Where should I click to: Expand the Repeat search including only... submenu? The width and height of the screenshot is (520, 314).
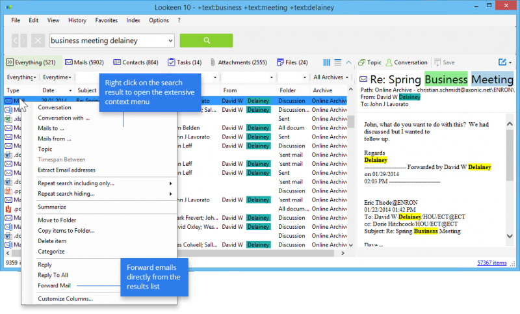tap(105, 183)
